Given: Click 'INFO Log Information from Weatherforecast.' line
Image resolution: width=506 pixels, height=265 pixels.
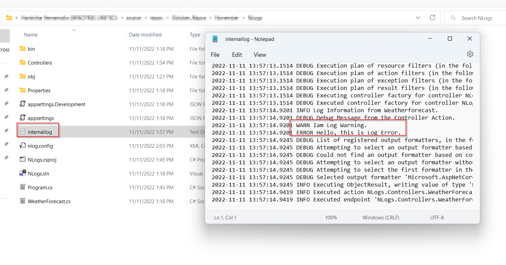Looking at the screenshot, I should click(325, 111).
